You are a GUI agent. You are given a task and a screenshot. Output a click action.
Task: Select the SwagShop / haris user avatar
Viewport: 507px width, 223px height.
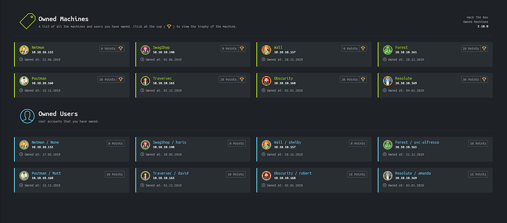145,145
